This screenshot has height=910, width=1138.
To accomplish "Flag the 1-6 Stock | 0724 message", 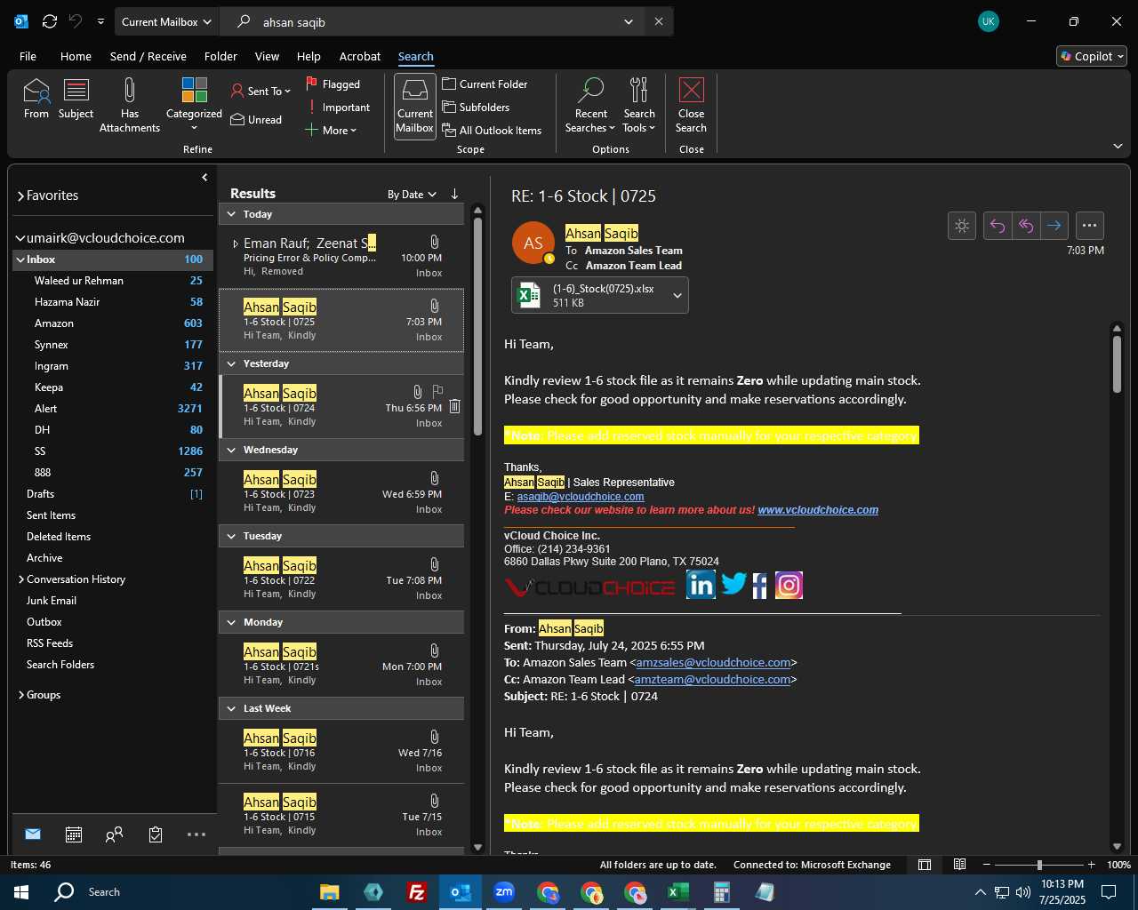I will 437,391.
